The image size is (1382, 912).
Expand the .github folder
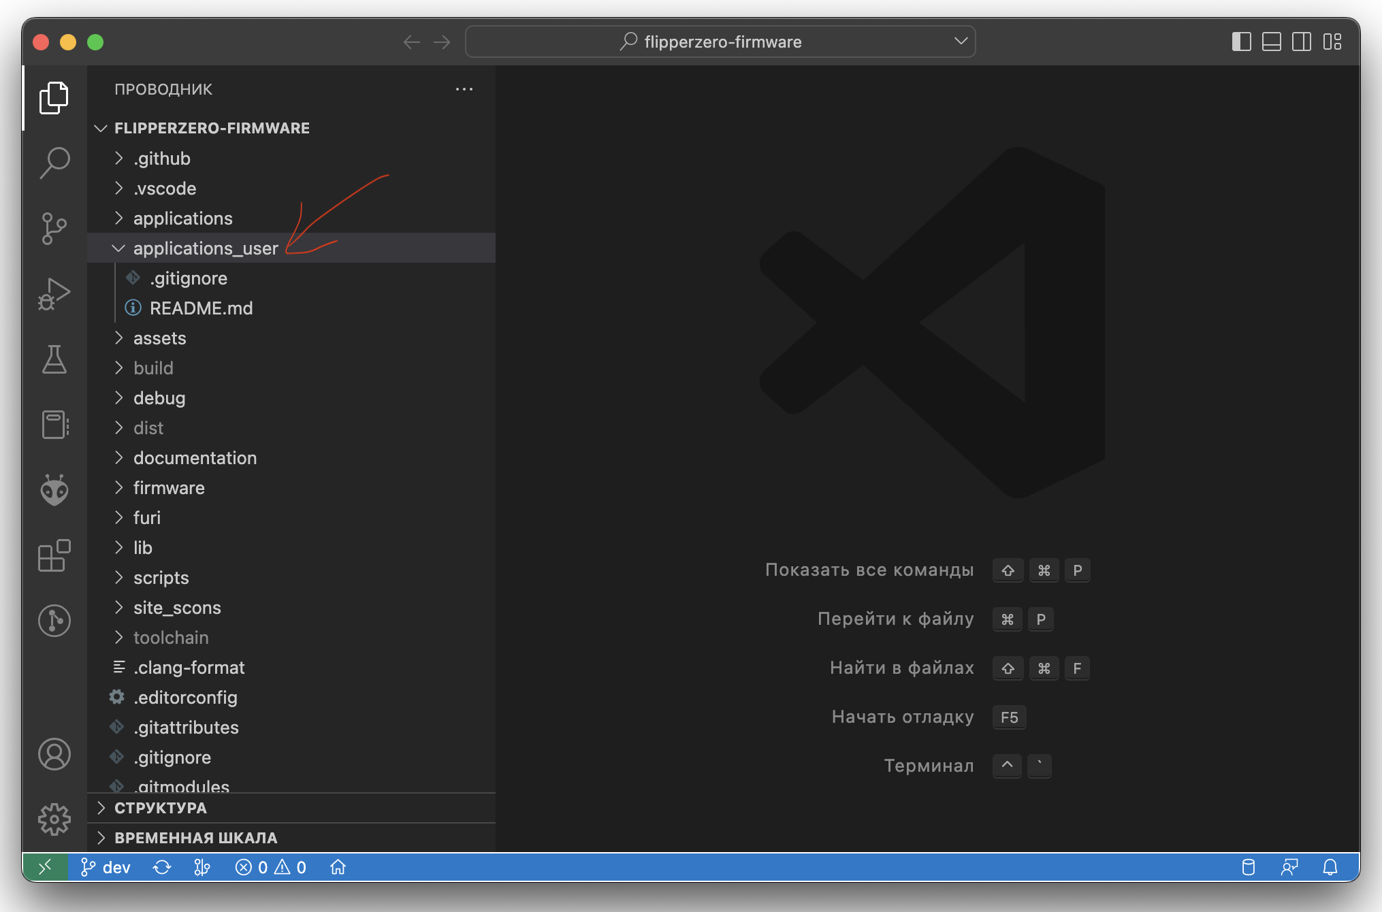click(x=291, y=158)
